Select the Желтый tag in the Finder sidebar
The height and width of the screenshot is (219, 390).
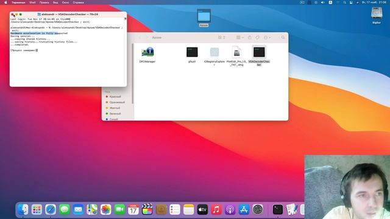click(115, 108)
